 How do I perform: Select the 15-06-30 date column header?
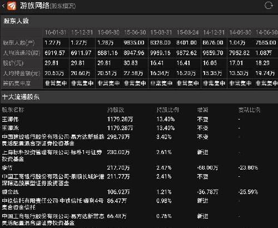coord(135,32)
